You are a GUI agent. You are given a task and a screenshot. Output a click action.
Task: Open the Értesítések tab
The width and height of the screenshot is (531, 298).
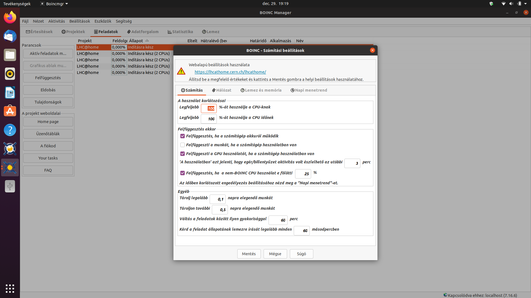(39, 32)
